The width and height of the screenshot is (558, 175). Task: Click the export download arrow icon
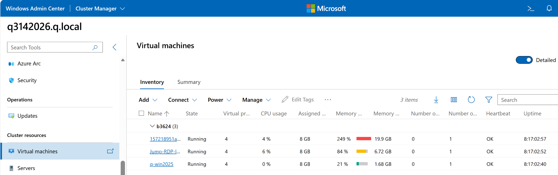436,100
